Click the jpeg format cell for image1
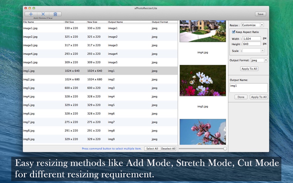The width and height of the screenshot is (293, 183). coord(154,28)
